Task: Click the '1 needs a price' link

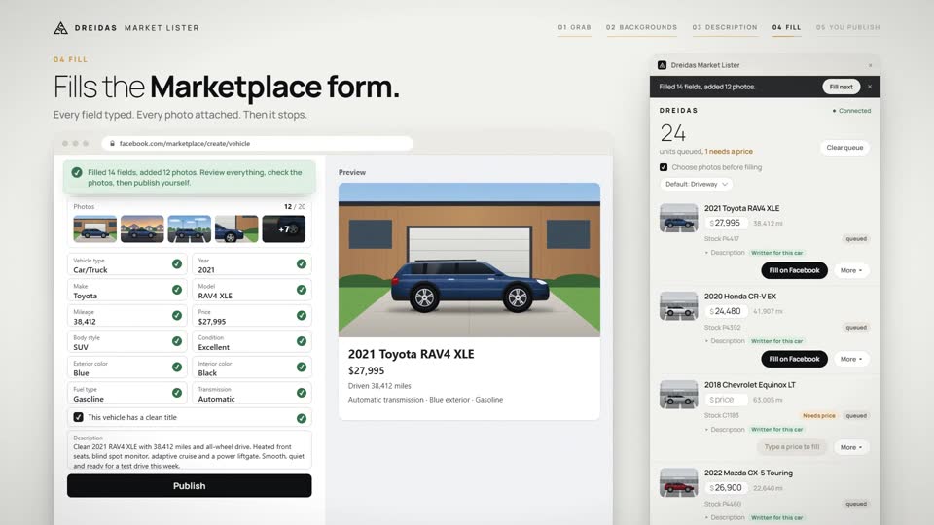Action: [x=729, y=152]
